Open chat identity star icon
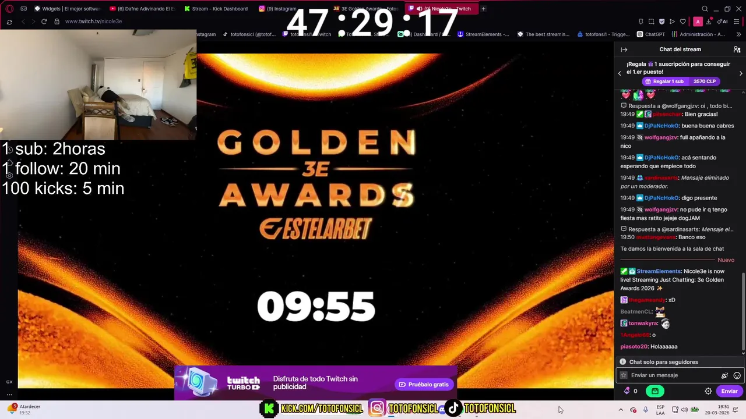This screenshot has height=419, width=746. pyautogui.click(x=624, y=375)
